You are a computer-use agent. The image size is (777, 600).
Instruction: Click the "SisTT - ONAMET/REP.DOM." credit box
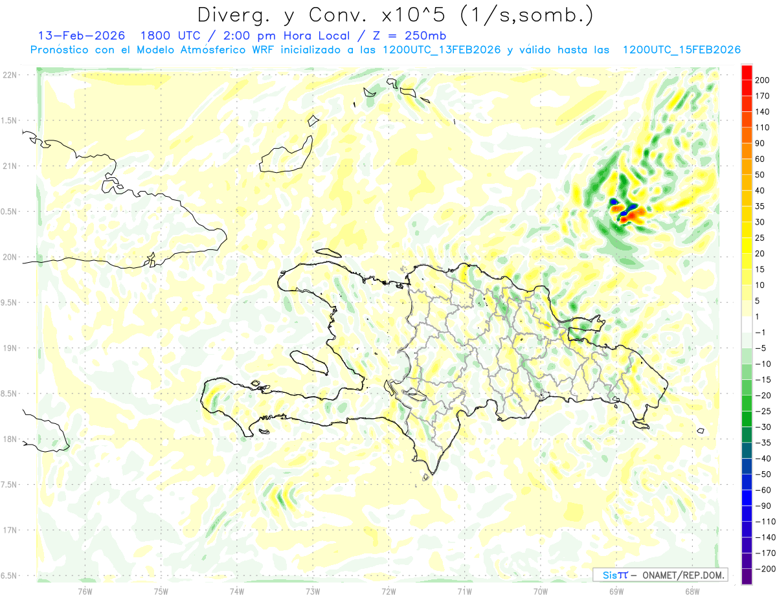point(660,574)
